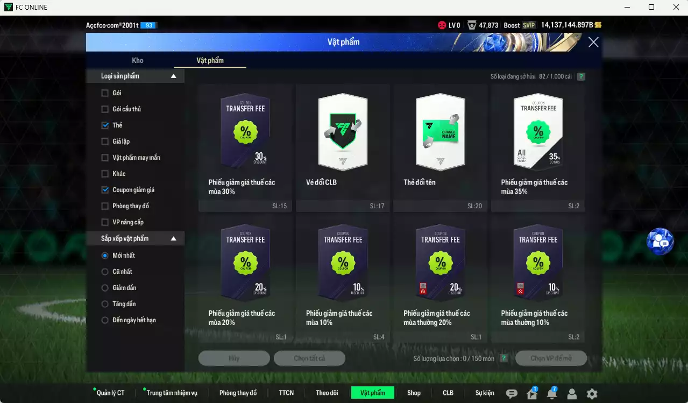Switch to the Kho tab
Viewport: 688px width, 403px height.
pyautogui.click(x=138, y=60)
